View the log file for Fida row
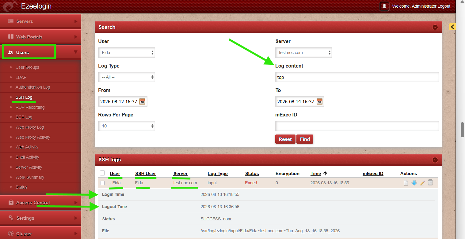 pos(406,183)
